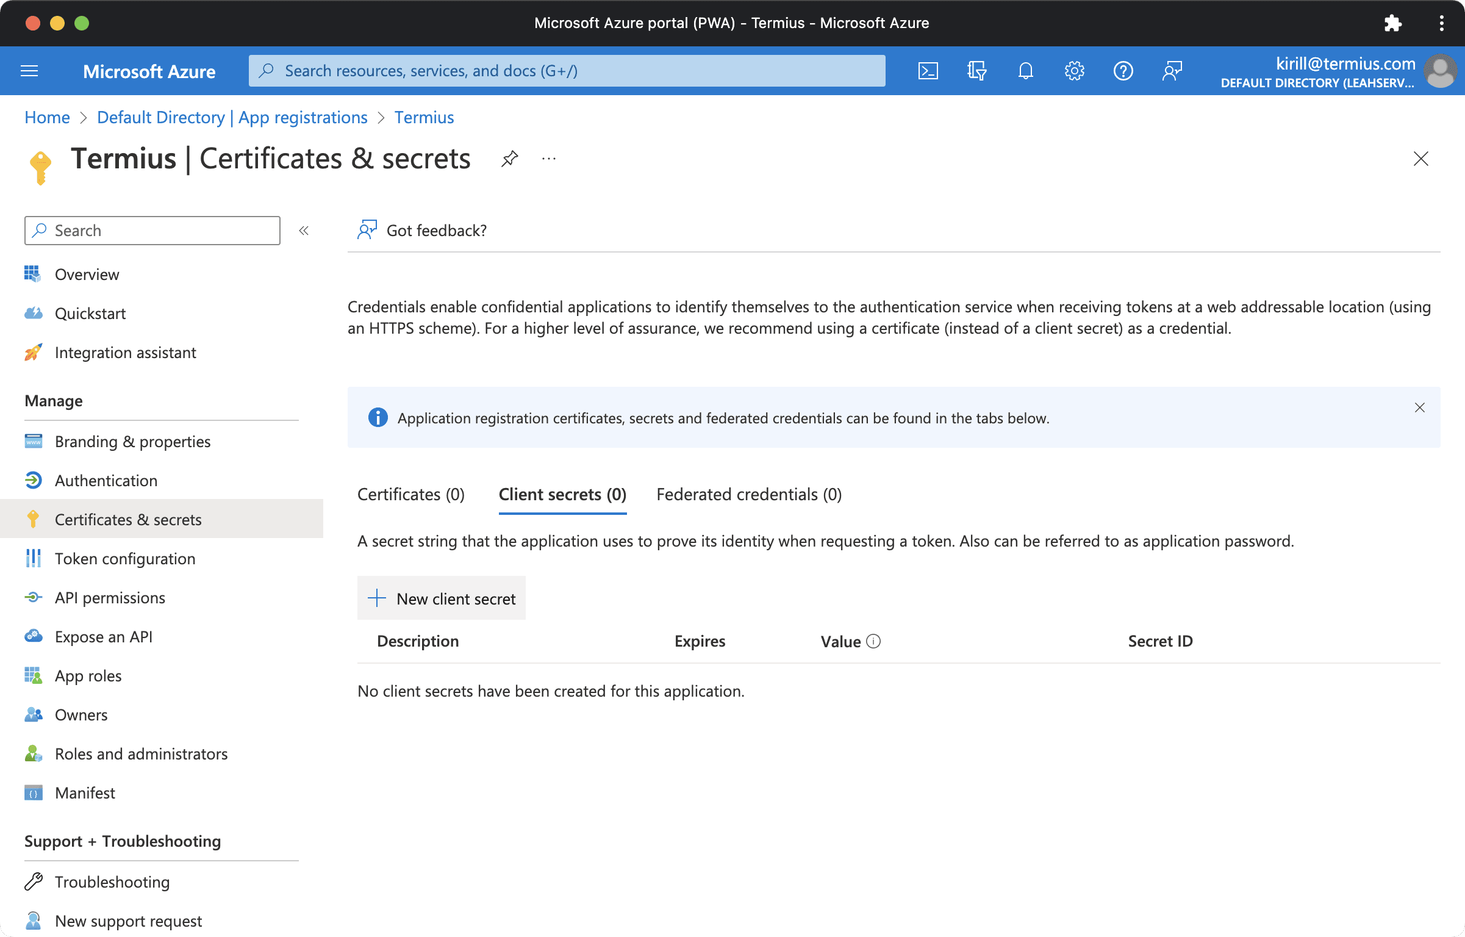Select the Client secrets (0) tab
This screenshot has height=937, width=1465.
pos(562,494)
